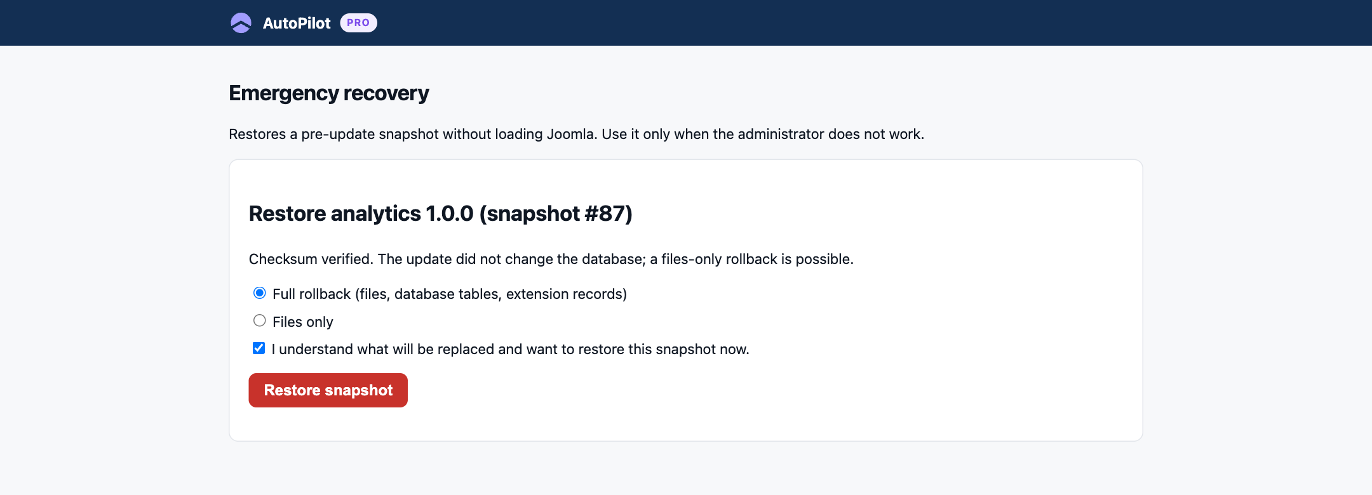Click the AutoPilot brand name
This screenshot has height=495, width=1372.
[x=297, y=23]
